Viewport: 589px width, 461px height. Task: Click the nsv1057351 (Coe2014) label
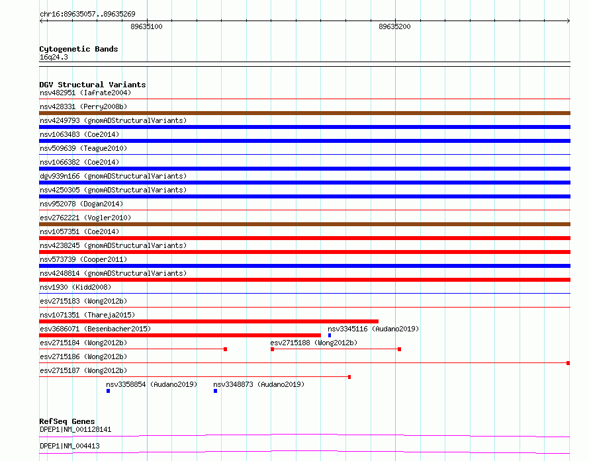point(79,231)
